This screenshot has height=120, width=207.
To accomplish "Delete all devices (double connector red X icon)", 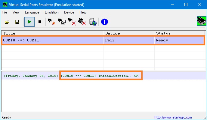I will coord(82,22).
